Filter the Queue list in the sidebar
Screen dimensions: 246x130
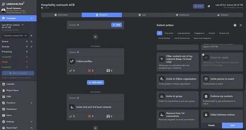coord(31,42)
